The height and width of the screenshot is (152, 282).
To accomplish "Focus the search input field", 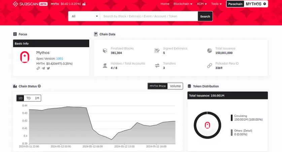I will click(149, 16).
